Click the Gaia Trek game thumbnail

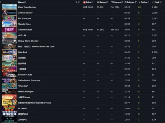coord(9,52)
